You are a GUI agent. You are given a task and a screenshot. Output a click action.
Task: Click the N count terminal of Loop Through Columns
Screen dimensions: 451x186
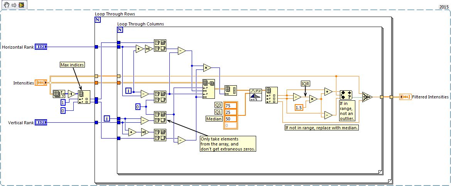click(x=120, y=30)
